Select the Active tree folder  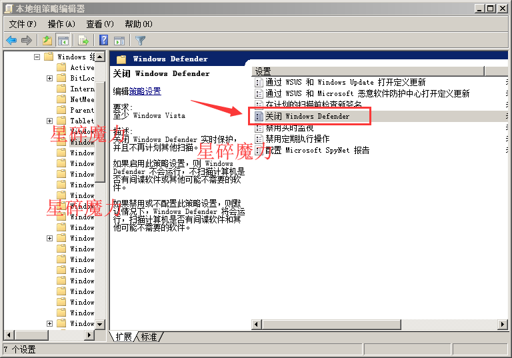tap(82, 67)
